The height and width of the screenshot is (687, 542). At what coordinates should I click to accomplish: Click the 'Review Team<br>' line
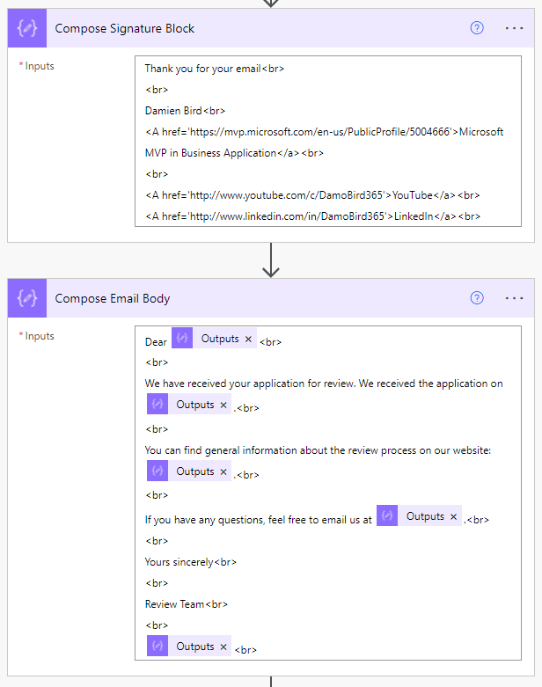click(187, 604)
